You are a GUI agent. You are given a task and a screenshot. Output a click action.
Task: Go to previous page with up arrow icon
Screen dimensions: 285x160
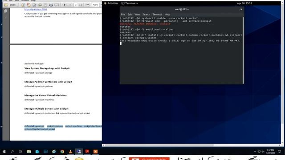[x=64, y=5]
